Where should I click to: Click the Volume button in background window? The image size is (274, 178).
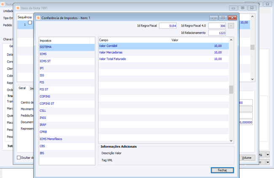point(247,158)
